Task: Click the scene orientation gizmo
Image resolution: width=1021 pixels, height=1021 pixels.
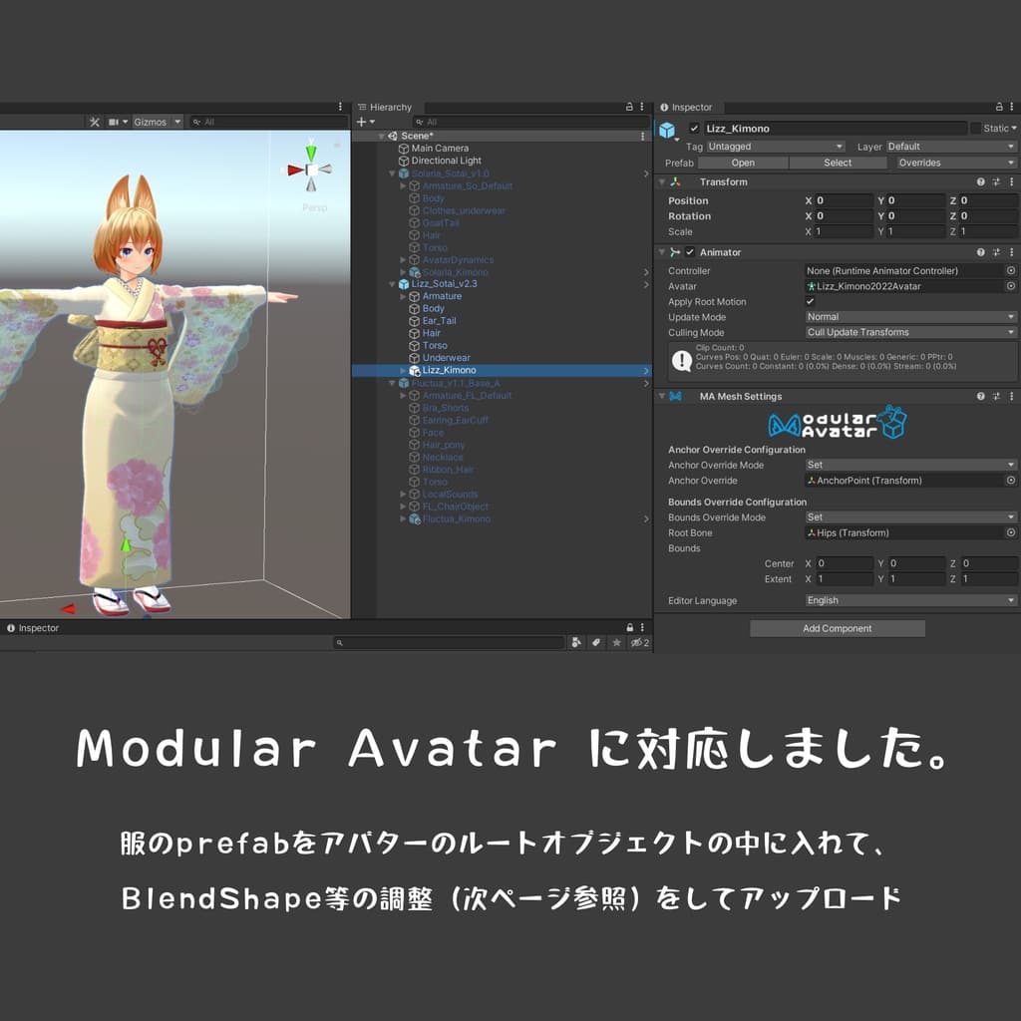Action: [311, 170]
